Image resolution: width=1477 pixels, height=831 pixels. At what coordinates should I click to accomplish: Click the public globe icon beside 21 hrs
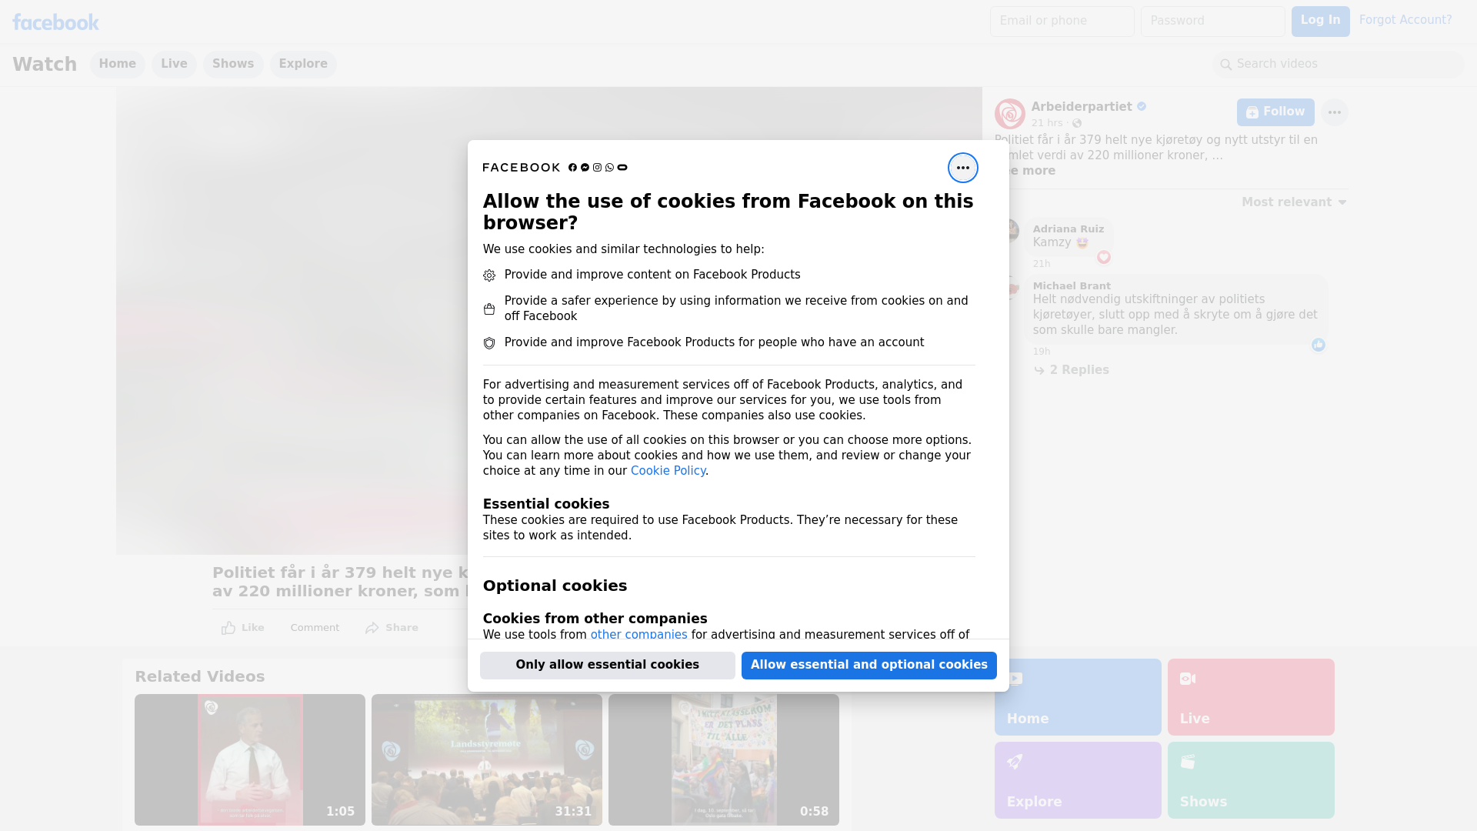[x=1077, y=123]
